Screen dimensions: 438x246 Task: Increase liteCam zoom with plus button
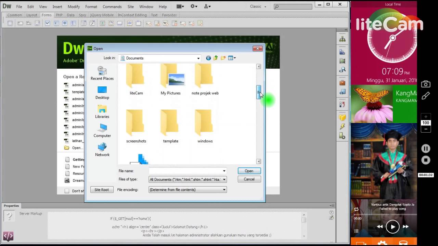pos(426,117)
